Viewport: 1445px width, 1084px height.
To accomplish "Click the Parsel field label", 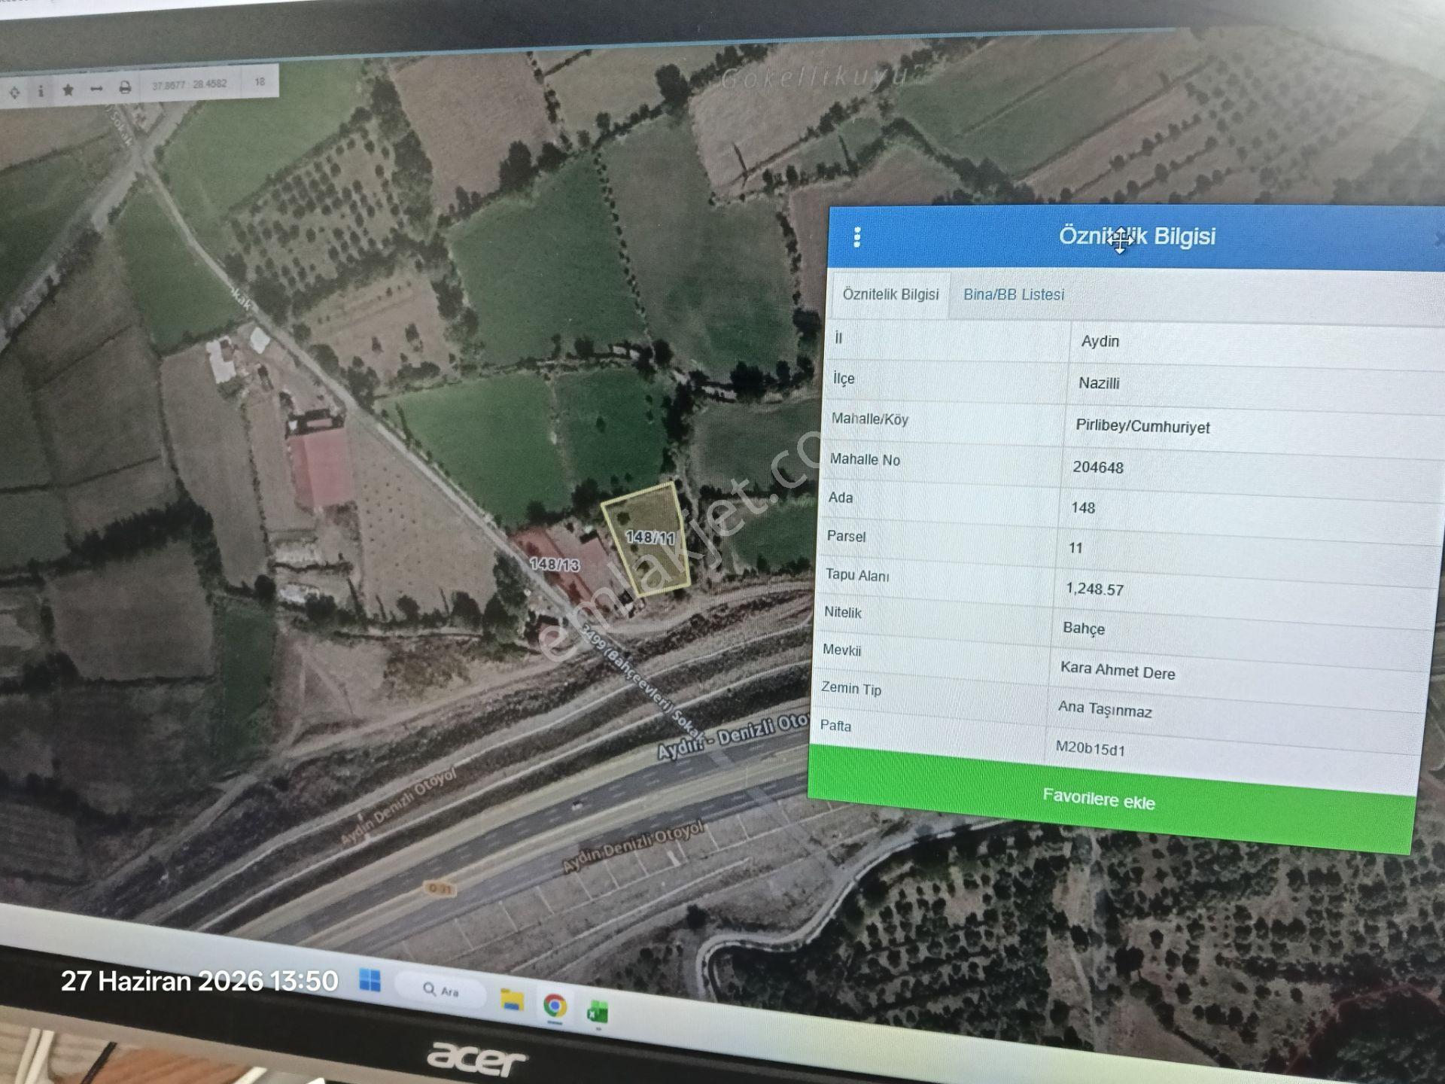I will click(x=846, y=536).
